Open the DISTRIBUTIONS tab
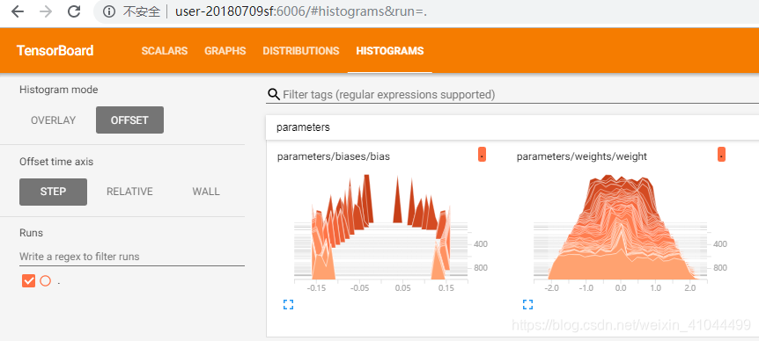Image resolution: width=759 pixels, height=341 pixels. [300, 51]
